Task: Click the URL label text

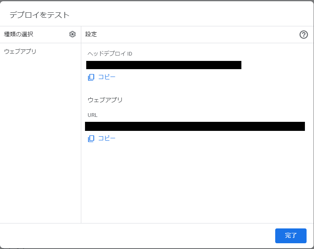Action: (x=92, y=115)
